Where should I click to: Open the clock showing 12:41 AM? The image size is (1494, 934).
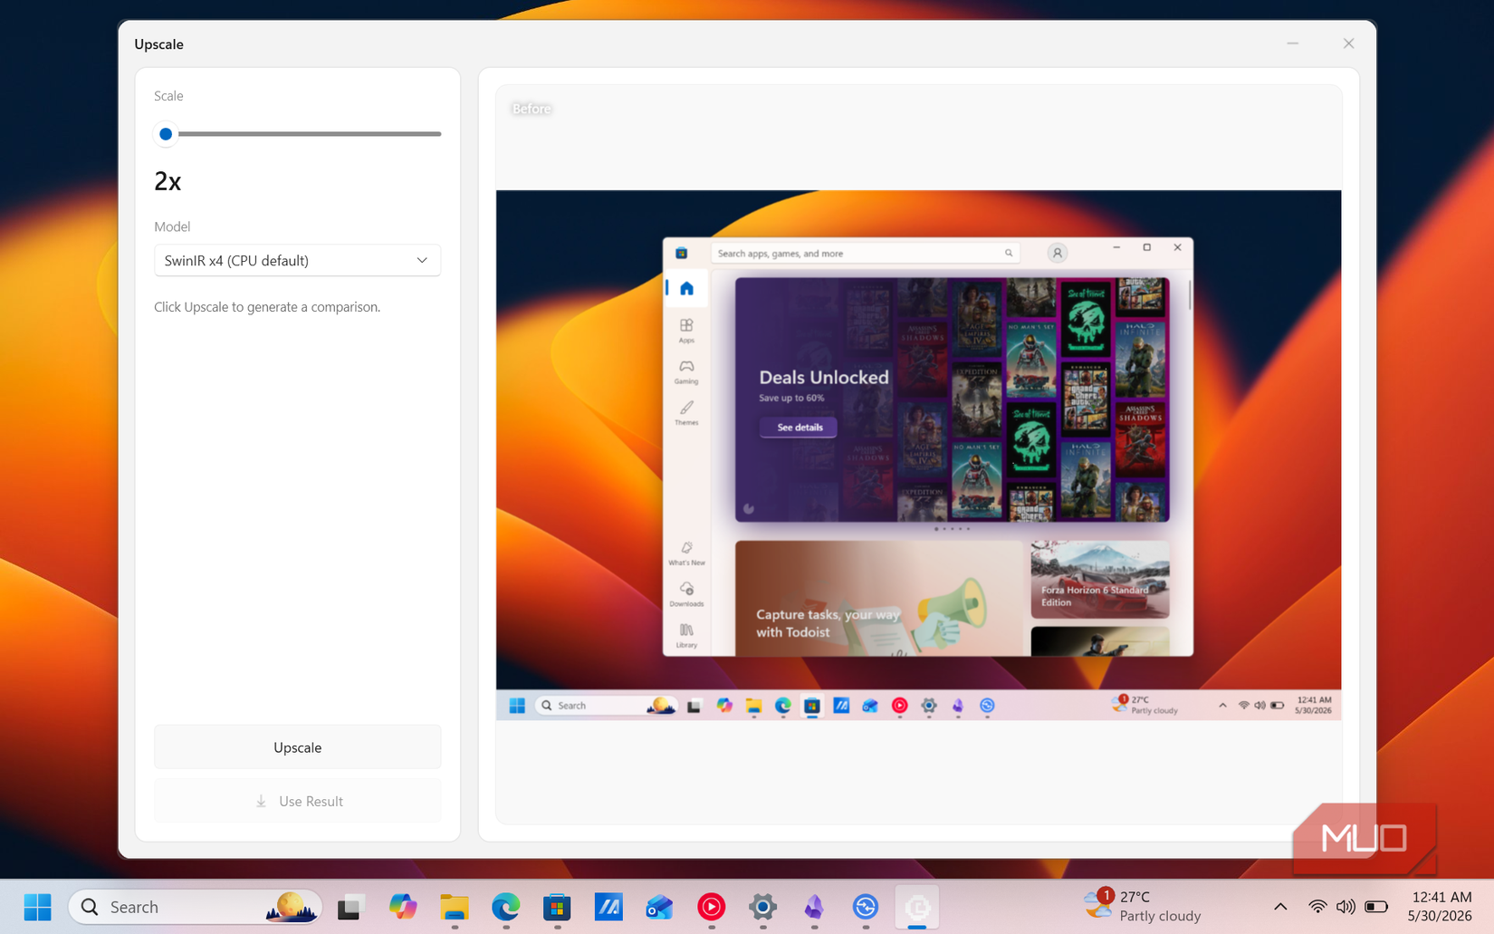point(1440,906)
